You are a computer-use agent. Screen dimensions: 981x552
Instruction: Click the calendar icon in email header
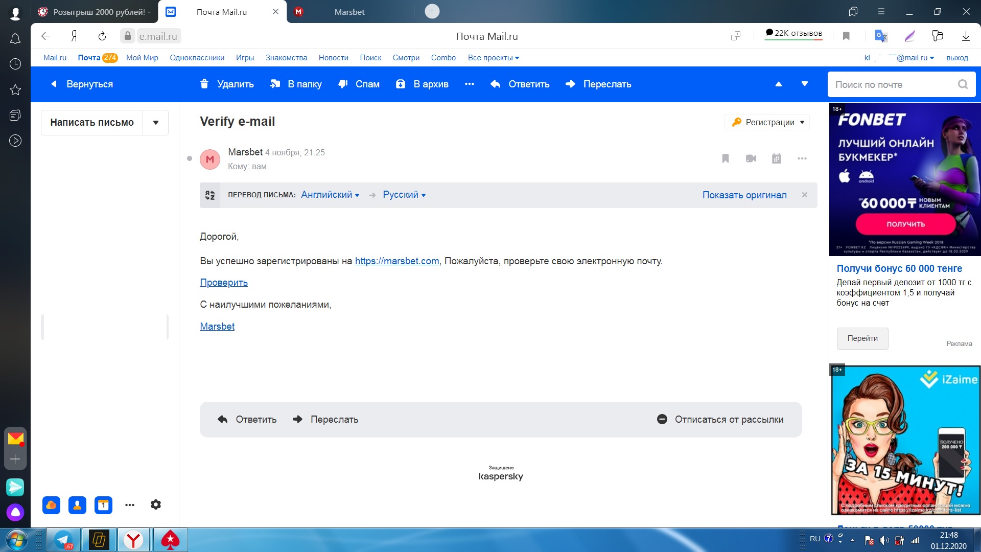[x=776, y=158]
